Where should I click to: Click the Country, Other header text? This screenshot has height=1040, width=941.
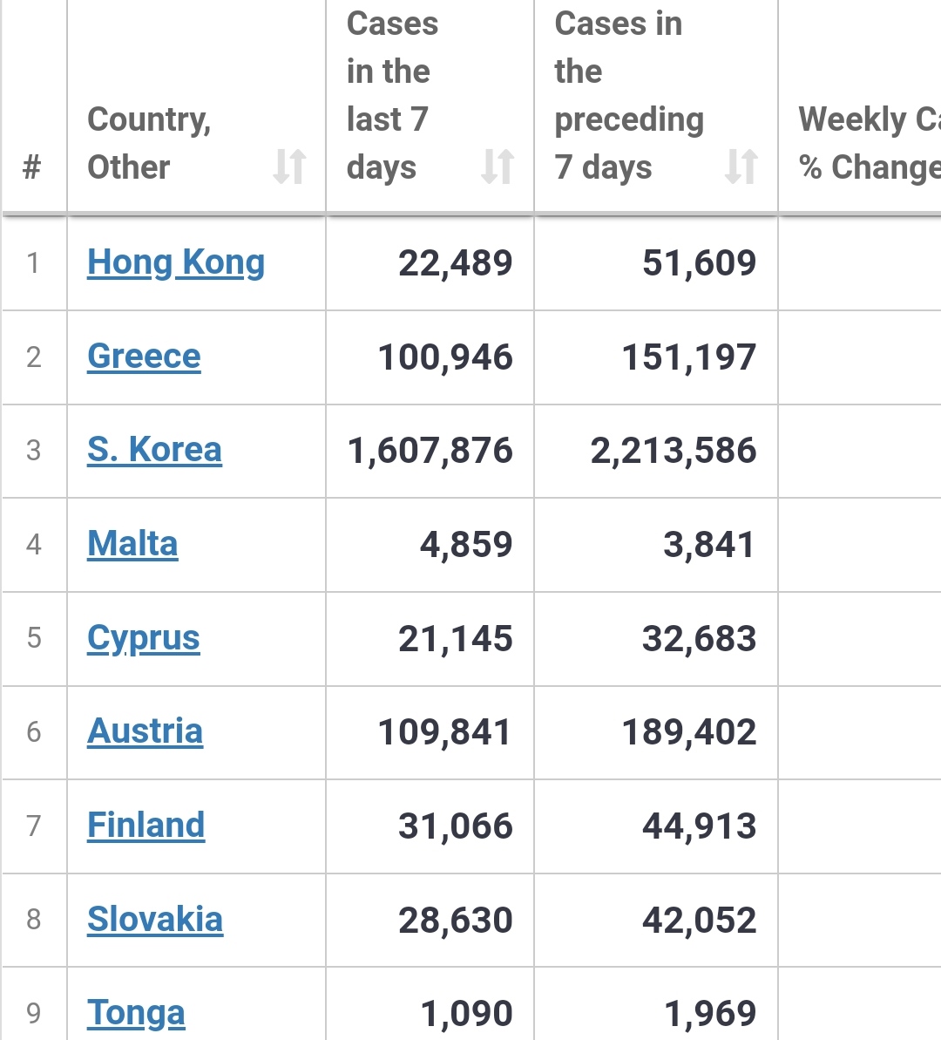coord(149,143)
